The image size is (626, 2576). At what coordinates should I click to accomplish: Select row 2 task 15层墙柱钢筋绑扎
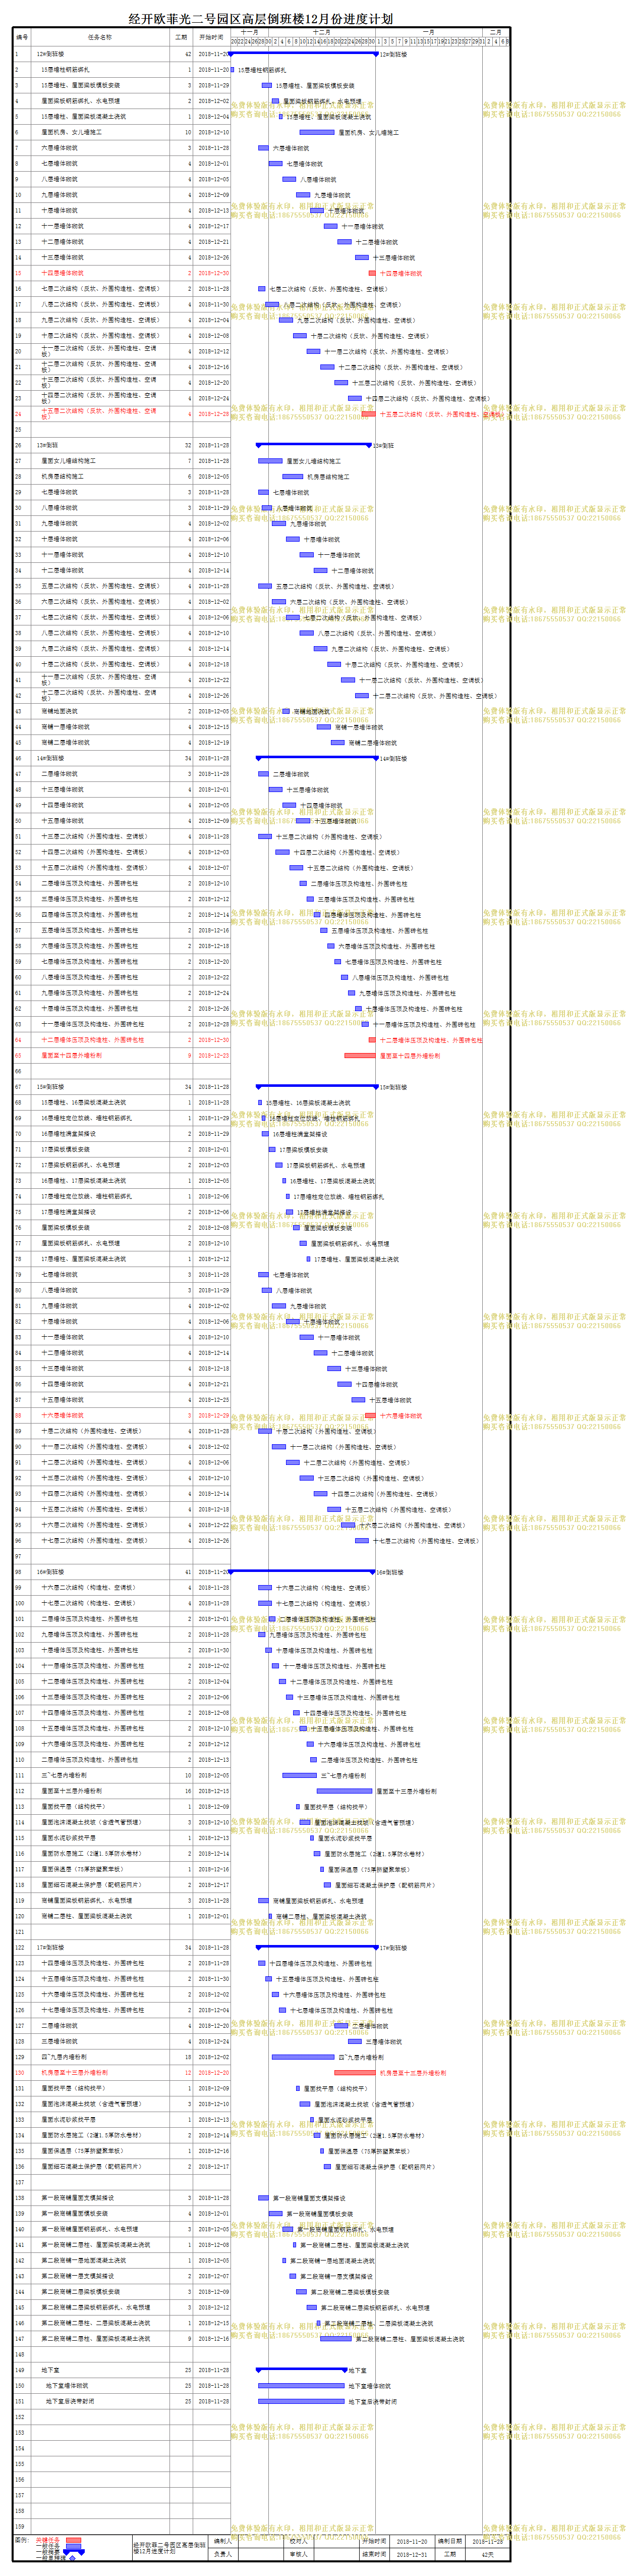(65, 70)
